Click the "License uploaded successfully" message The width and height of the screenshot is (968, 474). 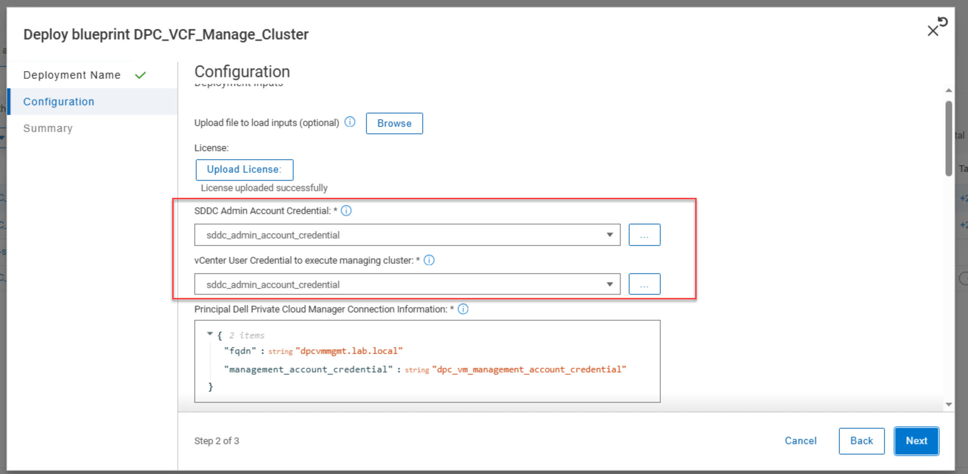[x=264, y=188]
